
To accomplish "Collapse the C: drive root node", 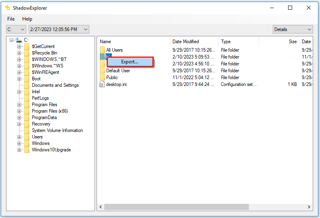I will point(12,40).
